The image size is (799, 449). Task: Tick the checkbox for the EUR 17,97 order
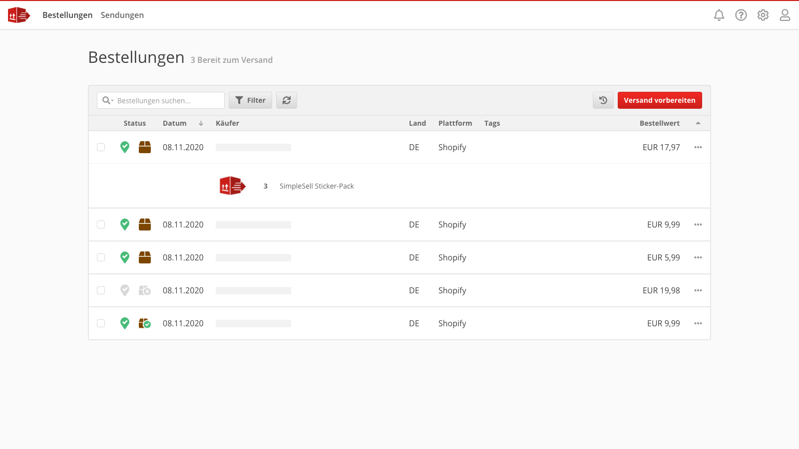pos(101,147)
